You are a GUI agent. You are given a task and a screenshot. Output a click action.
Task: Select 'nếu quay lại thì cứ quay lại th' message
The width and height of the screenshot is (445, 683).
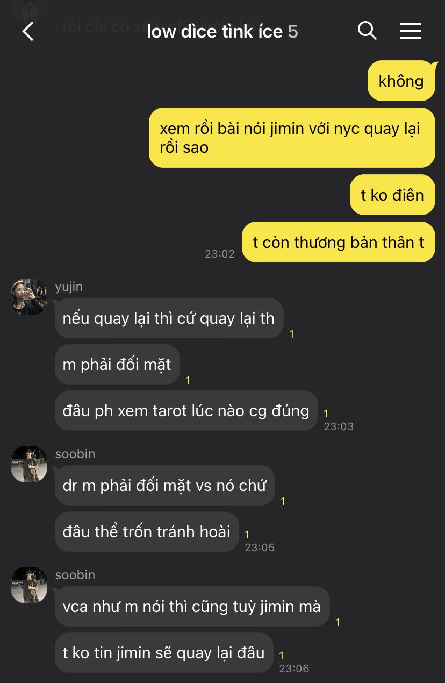(x=169, y=318)
